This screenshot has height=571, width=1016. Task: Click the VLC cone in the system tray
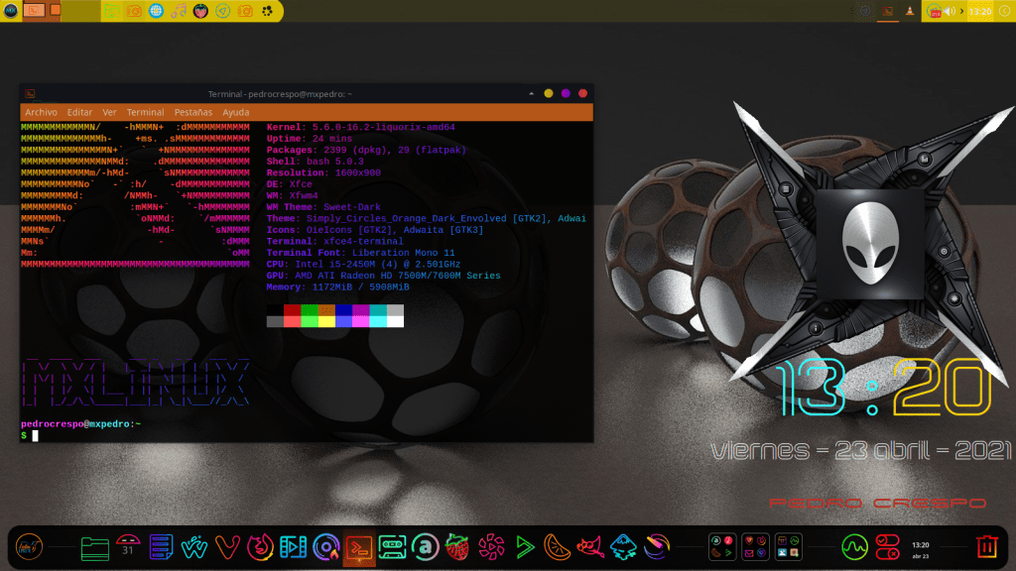910,11
